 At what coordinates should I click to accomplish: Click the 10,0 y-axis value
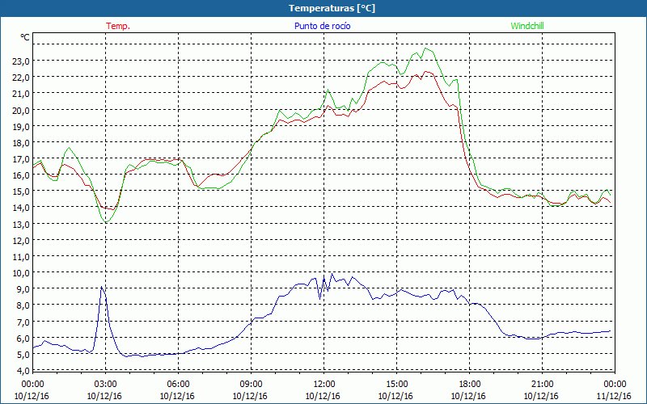pos(22,273)
